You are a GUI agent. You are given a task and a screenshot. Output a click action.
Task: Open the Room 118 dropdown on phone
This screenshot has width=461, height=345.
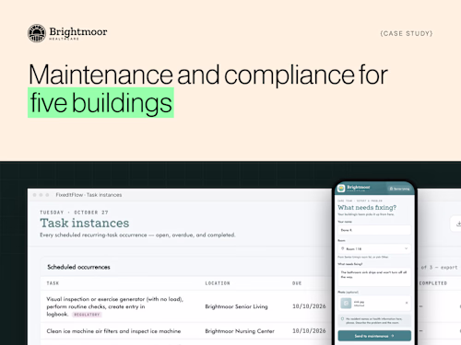[374, 248]
